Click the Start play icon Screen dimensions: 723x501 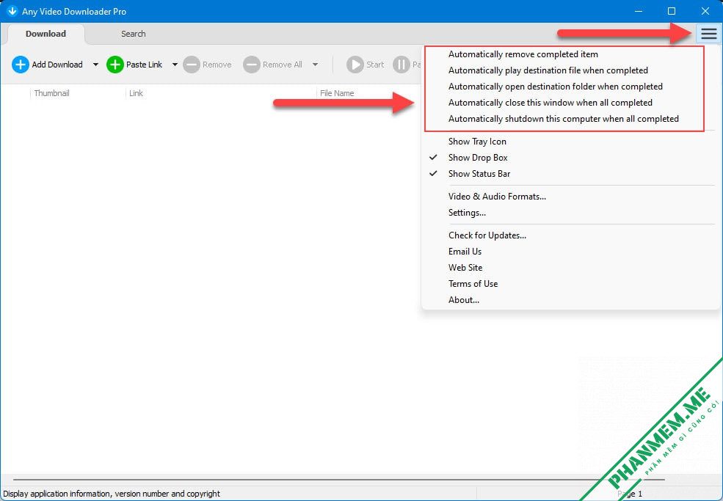tap(355, 65)
